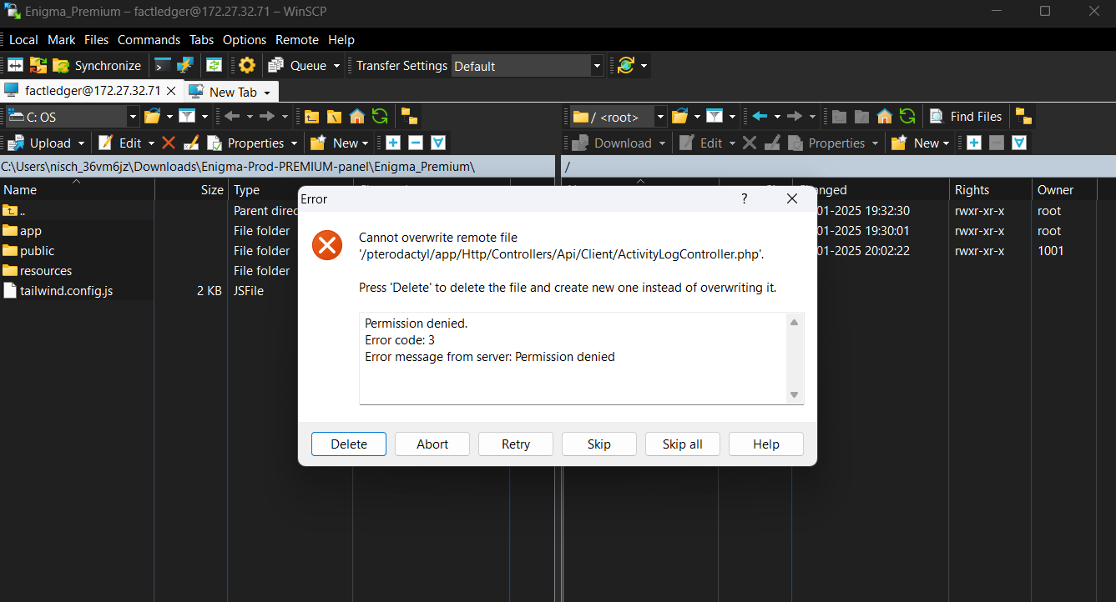
Task: Click down arrow of error details scrollbar
Action: coord(795,394)
